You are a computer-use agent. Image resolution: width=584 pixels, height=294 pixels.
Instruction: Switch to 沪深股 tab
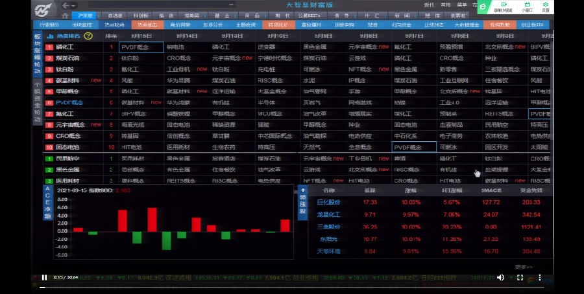(x=85, y=16)
